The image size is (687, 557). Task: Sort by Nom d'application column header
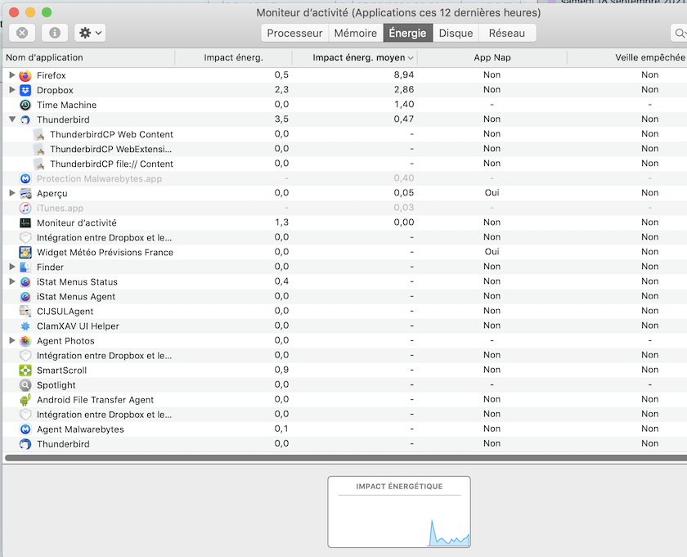89,57
